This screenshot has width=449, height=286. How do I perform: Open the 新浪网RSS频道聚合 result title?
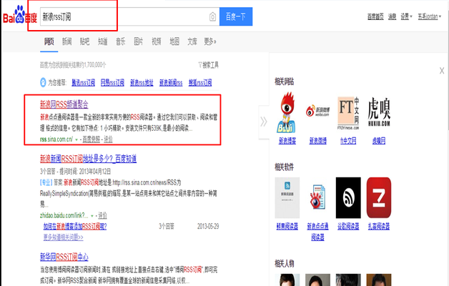(x=64, y=104)
